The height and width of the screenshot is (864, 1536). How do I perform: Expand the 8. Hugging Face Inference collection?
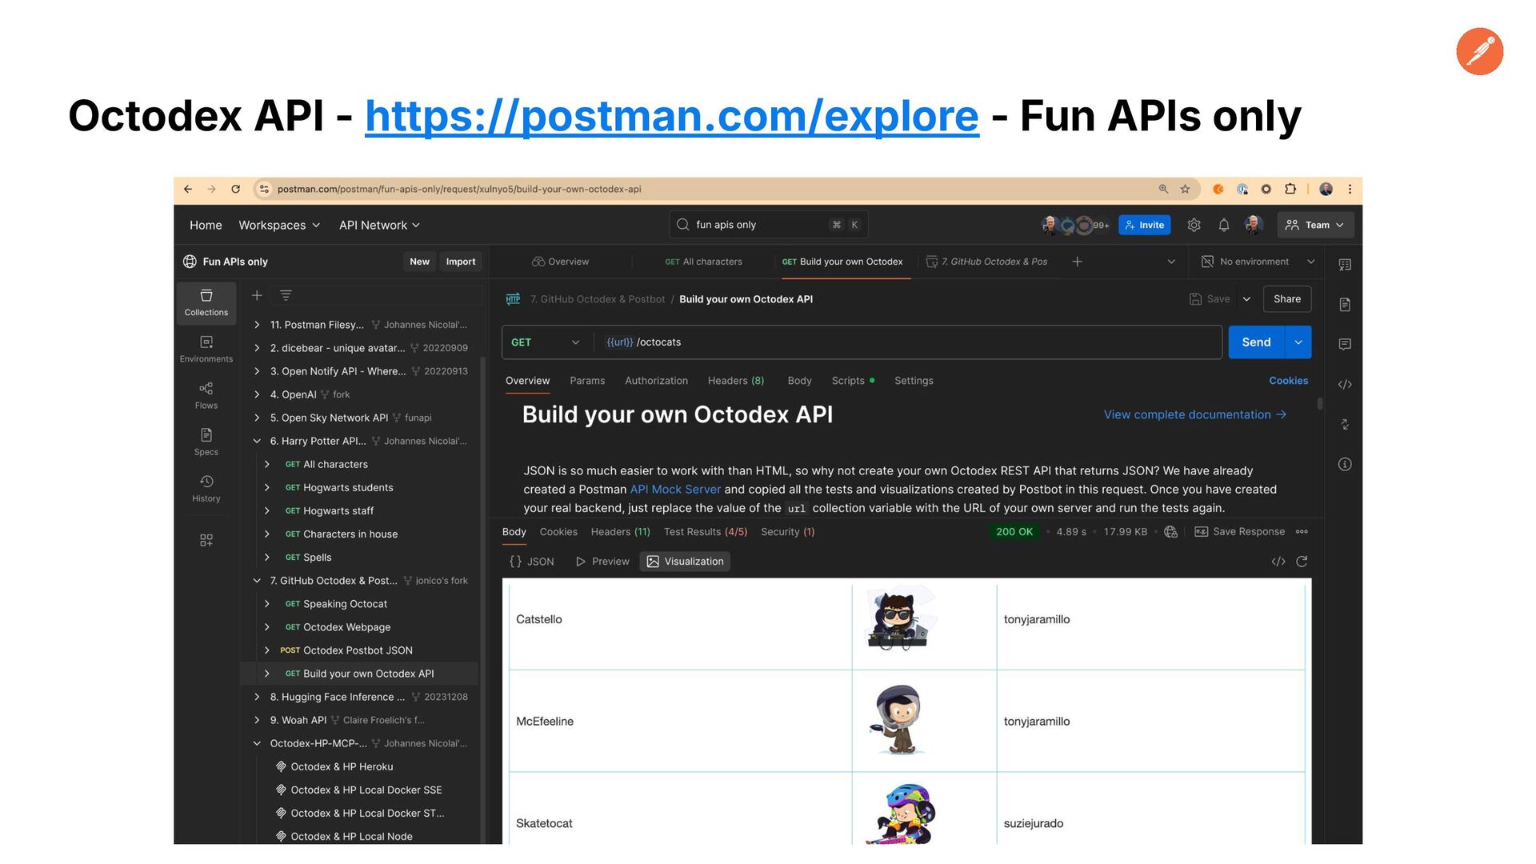click(257, 698)
